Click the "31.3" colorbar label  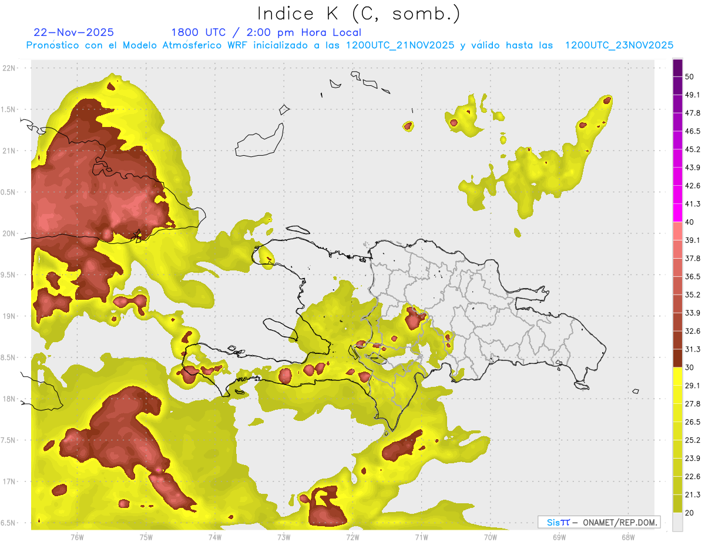point(693,349)
